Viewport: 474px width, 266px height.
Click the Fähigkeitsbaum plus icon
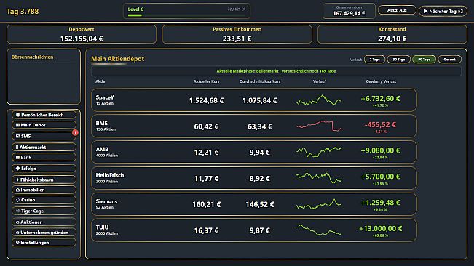[x=17, y=180]
